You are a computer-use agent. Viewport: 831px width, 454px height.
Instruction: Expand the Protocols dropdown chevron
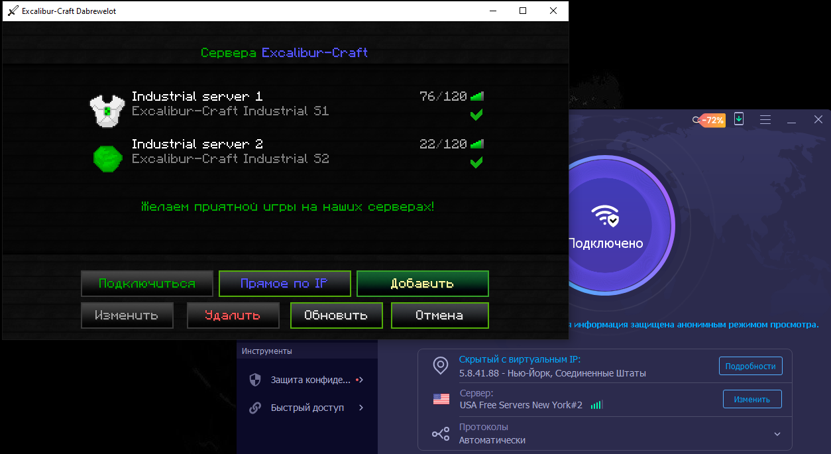click(x=777, y=434)
